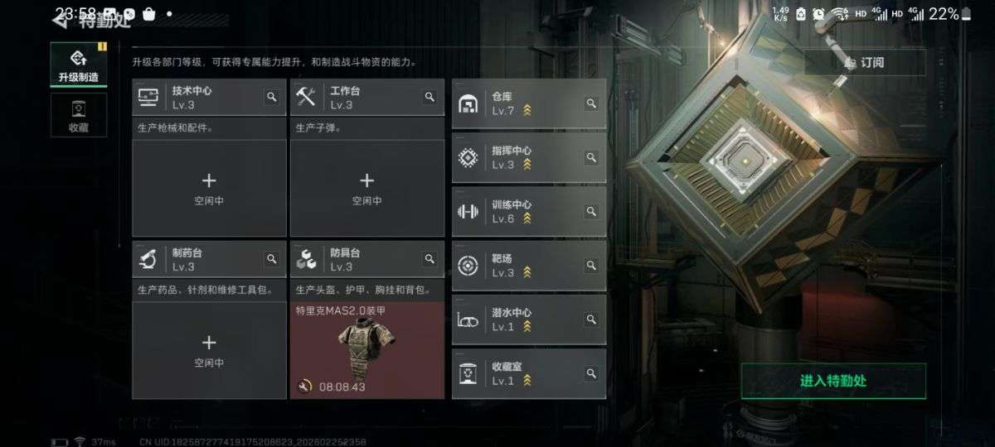Viewport: 995px width, 447px height.
Task: Start production in idle 技术中心 slot
Action: point(209,189)
